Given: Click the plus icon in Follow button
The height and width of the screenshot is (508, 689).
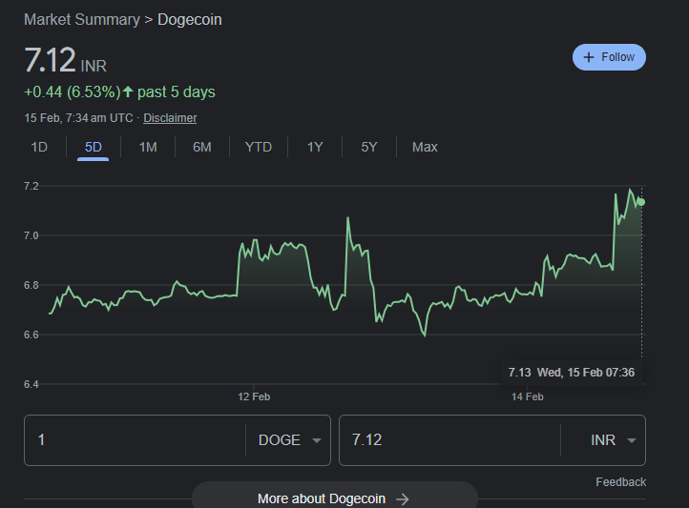Looking at the screenshot, I should (x=589, y=57).
